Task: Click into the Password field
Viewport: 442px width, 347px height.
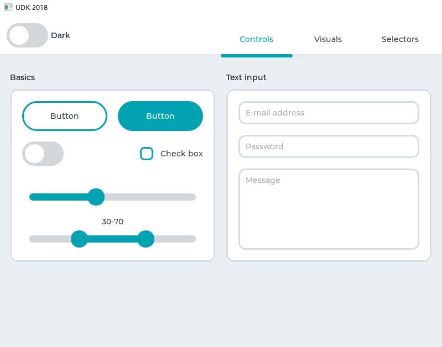Action: pyautogui.click(x=329, y=146)
